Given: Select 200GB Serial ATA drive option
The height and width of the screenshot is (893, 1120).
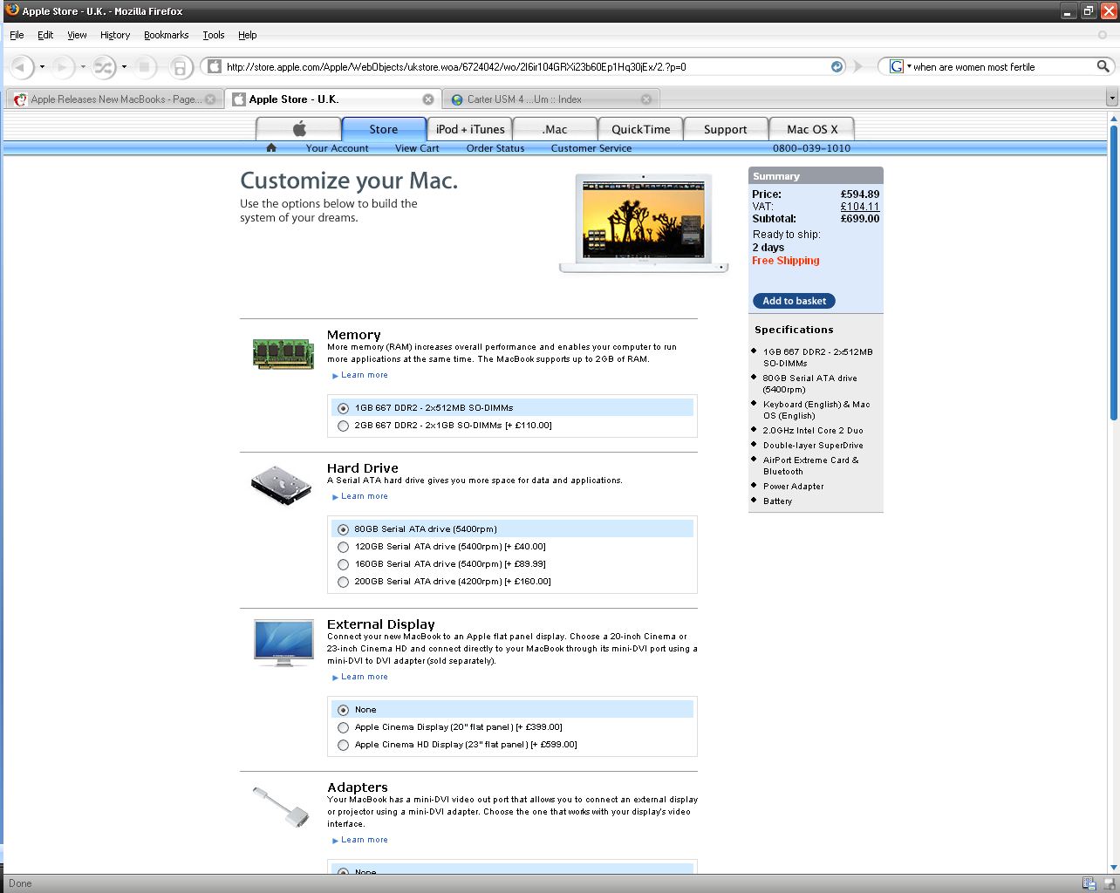Looking at the screenshot, I should (343, 582).
